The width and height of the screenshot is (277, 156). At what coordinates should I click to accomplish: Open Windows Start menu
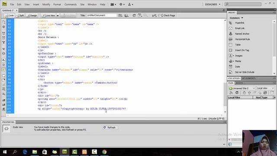click(5, 152)
